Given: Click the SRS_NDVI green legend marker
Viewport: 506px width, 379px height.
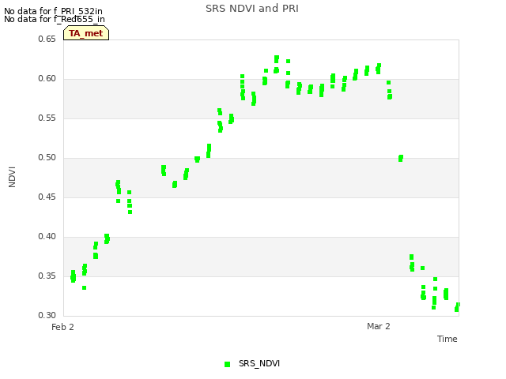Looking at the screenshot, I should tap(227, 364).
